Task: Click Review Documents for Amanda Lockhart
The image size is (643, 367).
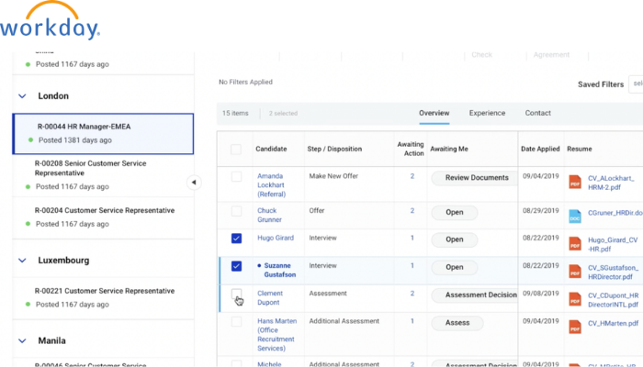Action: (477, 178)
